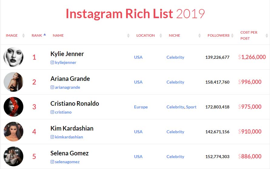
Task: Click the Instagram icon beside kimkardashian
Action: tap(52, 137)
